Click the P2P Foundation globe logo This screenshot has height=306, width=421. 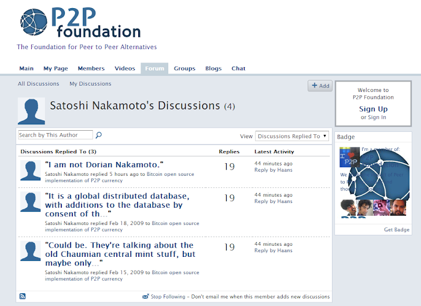(34, 22)
